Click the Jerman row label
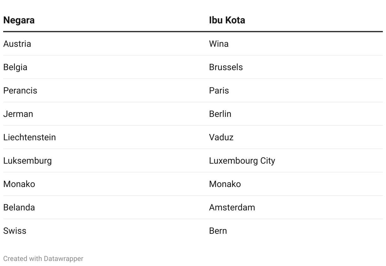 point(18,114)
